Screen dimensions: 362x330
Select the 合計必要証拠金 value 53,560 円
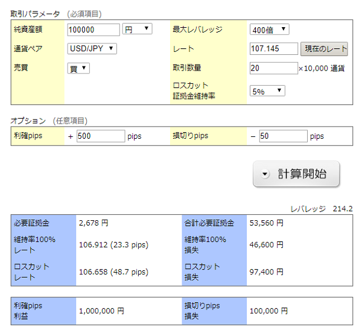[267, 223]
